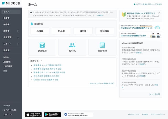Click ログアウト in sidebar
This screenshot has width=168, height=119.
coord(8,115)
